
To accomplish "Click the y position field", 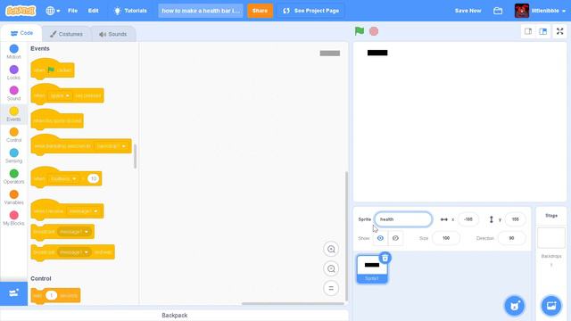I will pyautogui.click(x=515, y=219).
